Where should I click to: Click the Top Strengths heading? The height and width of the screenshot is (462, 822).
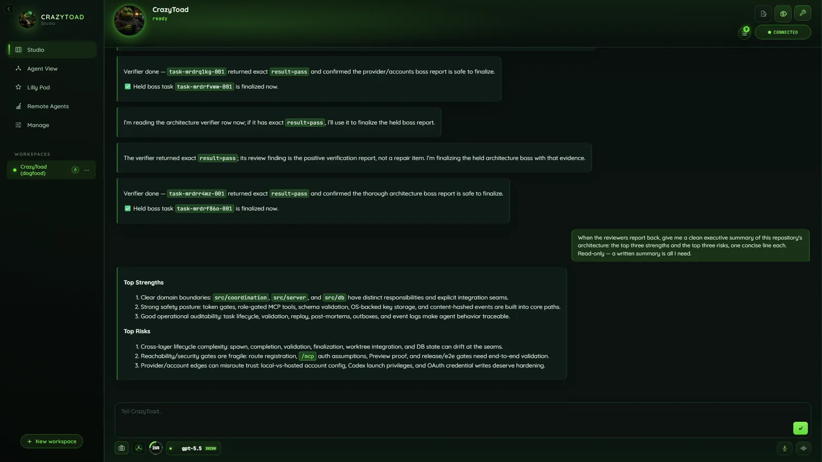pyautogui.click(x=143, y=282)
